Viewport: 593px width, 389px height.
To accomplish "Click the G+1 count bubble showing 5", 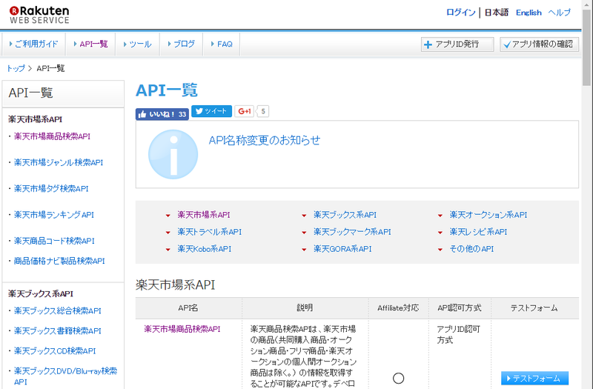I will pos(263,111).
